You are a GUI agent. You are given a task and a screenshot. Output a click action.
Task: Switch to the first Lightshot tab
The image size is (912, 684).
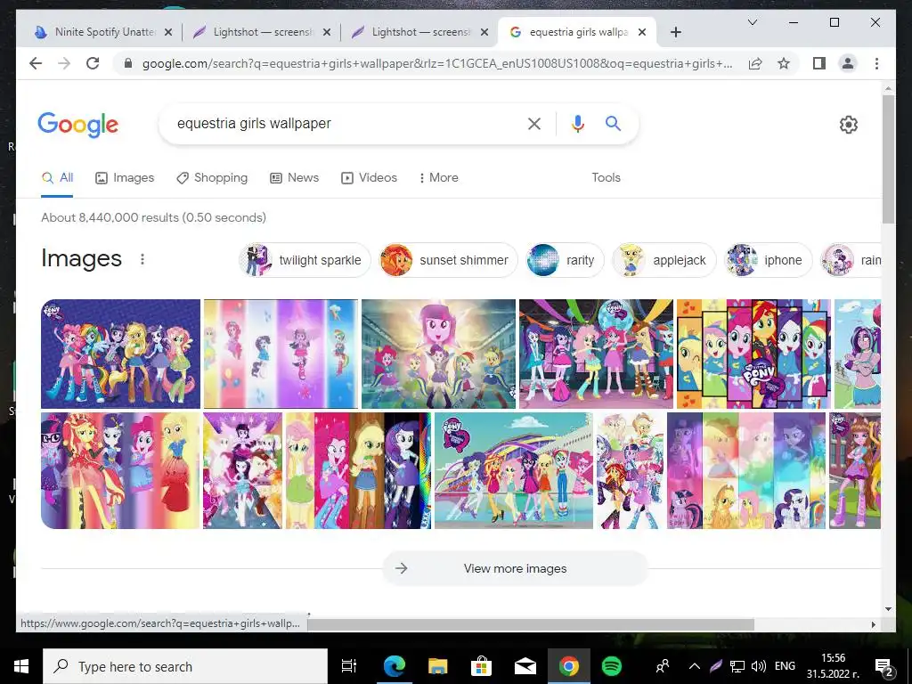pyautogui.click(x=262, y=32)
